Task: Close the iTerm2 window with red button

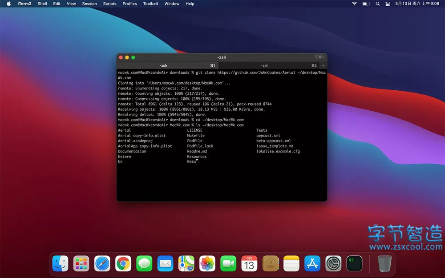Action: point(121,57)
